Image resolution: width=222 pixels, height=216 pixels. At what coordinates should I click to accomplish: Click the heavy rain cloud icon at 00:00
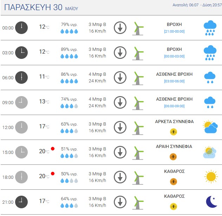pos(210,28)
